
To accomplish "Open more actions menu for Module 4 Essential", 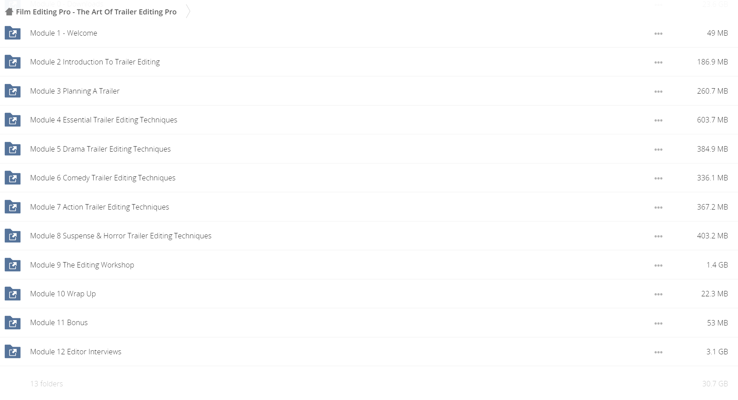I will (x=658, y=120).
